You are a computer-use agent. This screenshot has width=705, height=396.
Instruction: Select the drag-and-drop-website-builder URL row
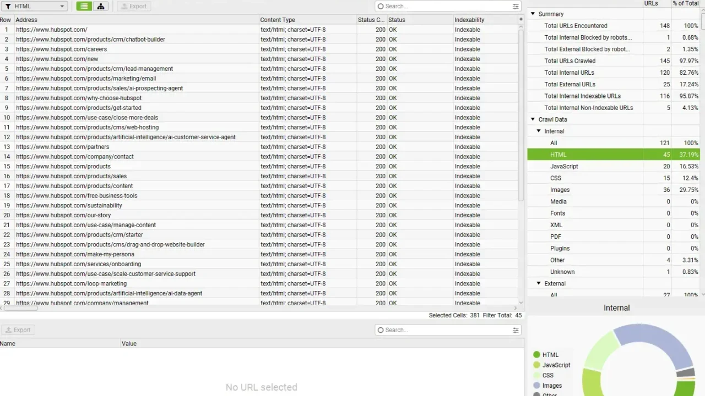tap(259, 244)
